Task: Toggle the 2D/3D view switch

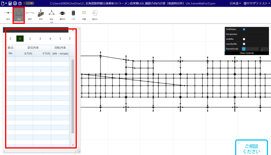Action: pos(29,3)
